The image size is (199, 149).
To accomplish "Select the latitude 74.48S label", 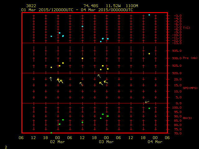I will [x=90, y=6].
